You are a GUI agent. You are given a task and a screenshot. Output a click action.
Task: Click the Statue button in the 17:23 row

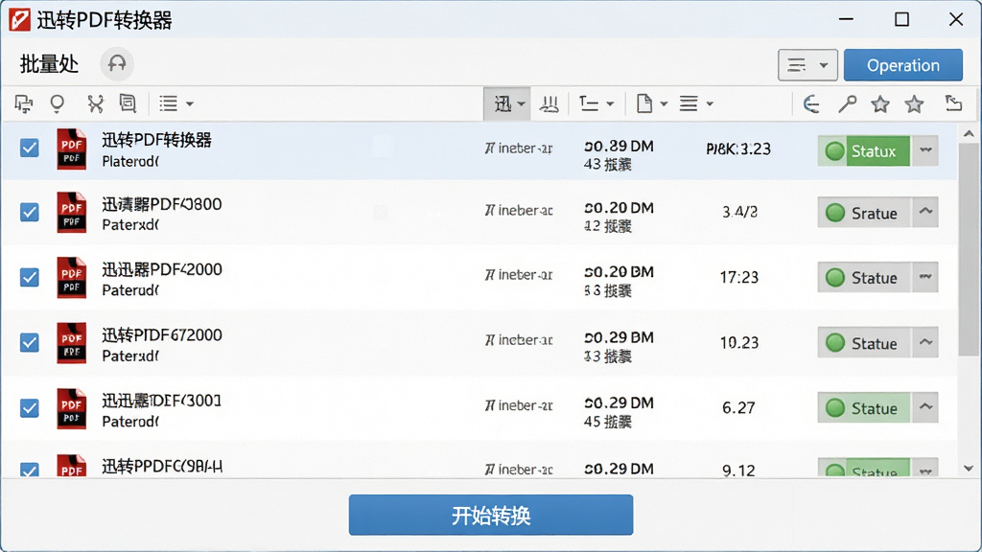(x=864, y=277)
